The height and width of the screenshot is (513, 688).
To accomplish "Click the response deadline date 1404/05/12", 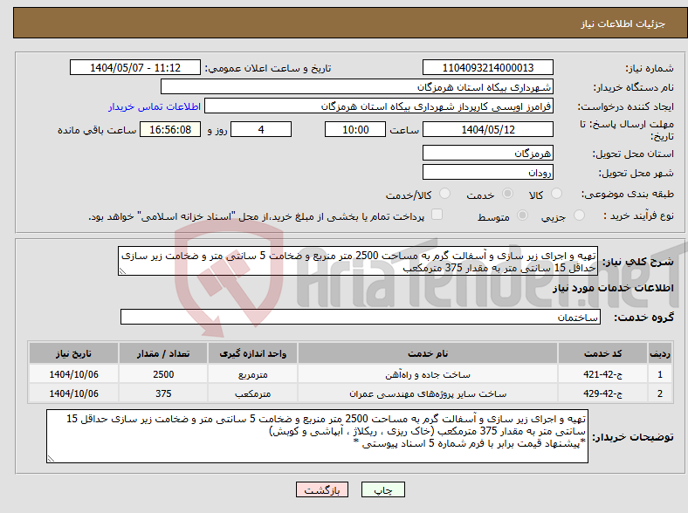I will click(x=487, y=129).
